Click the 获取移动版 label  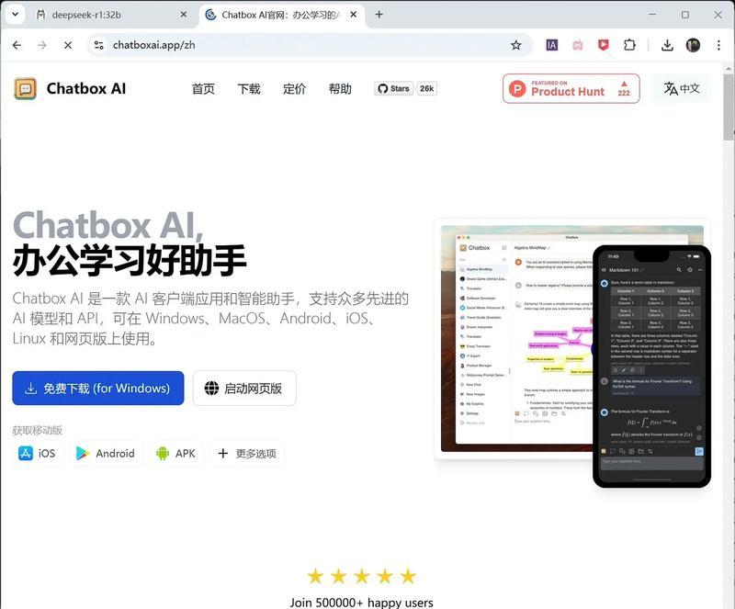[x=38, y=431]
